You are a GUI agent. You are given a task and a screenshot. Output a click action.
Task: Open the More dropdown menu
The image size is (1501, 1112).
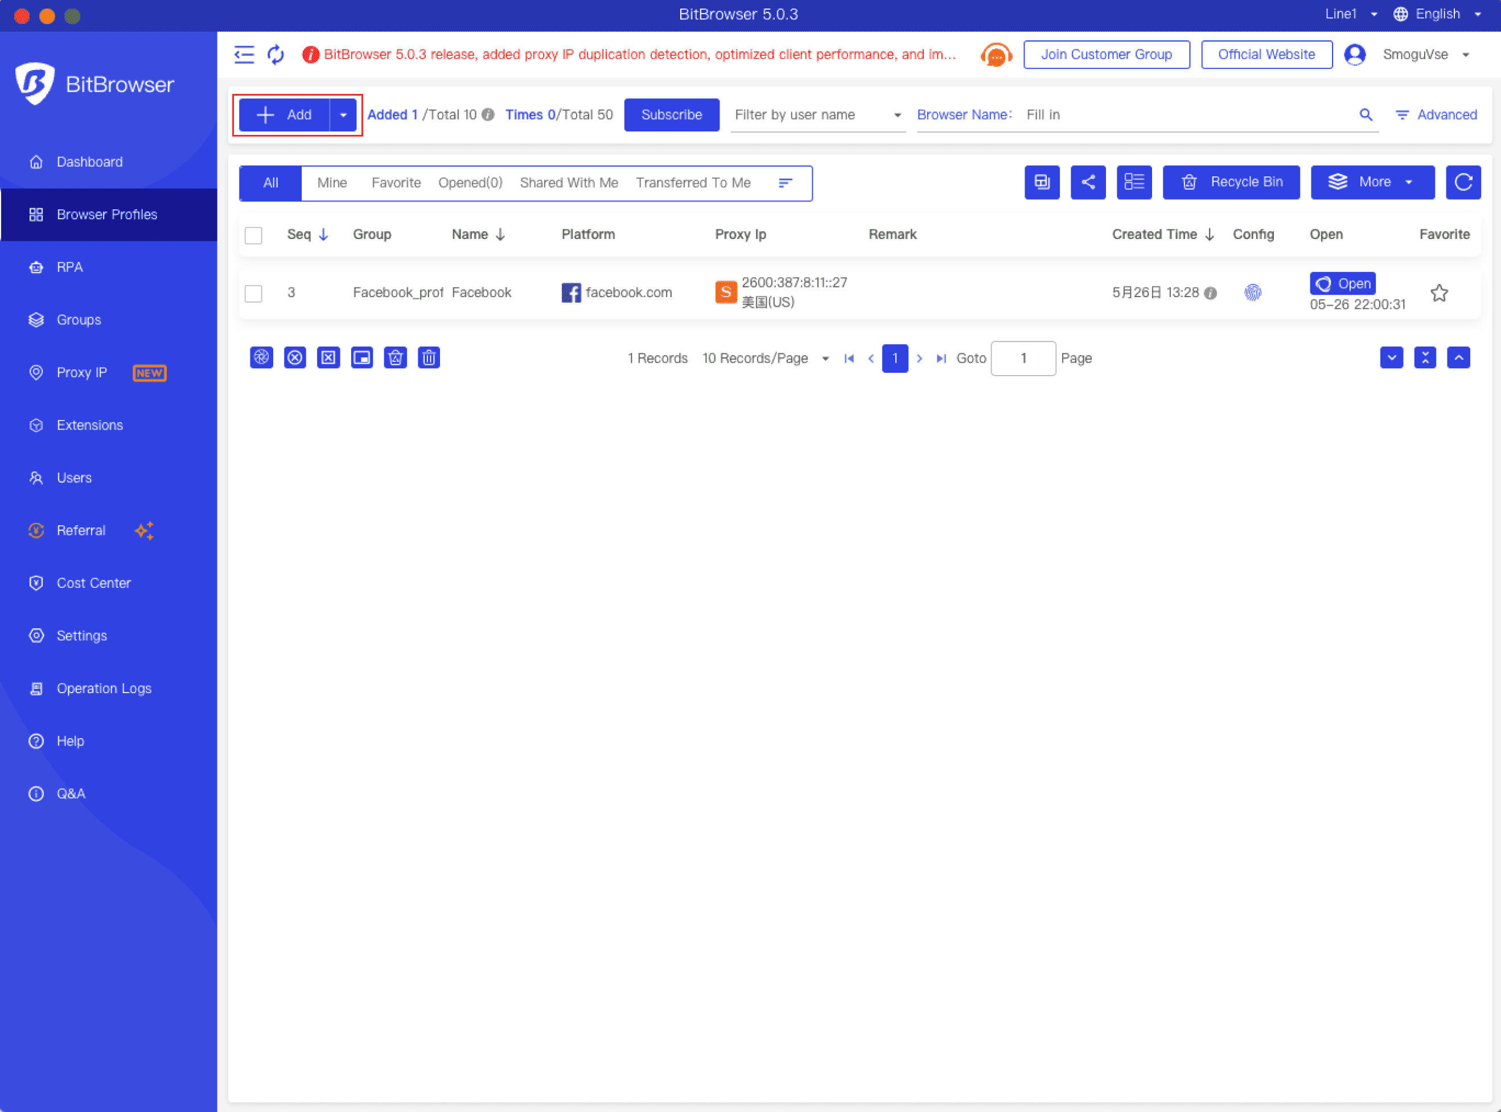(1372, 183)
